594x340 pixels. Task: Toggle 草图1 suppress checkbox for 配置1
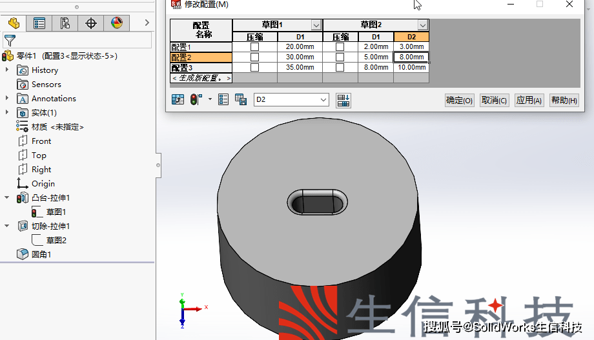(x=254, y=47)
